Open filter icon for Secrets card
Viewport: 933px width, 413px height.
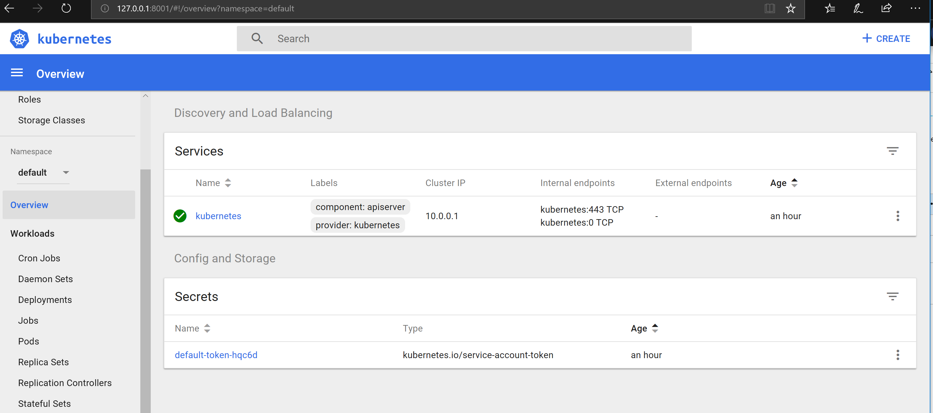892,296
